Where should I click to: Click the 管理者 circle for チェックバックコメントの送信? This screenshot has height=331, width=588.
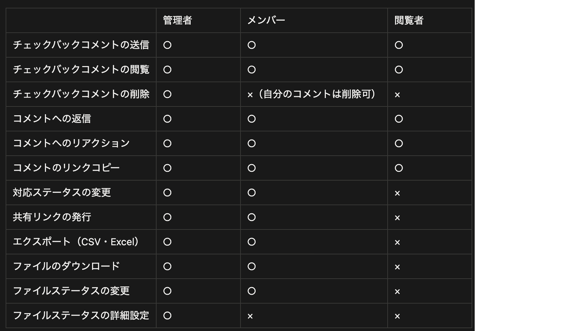coord(167,45)
